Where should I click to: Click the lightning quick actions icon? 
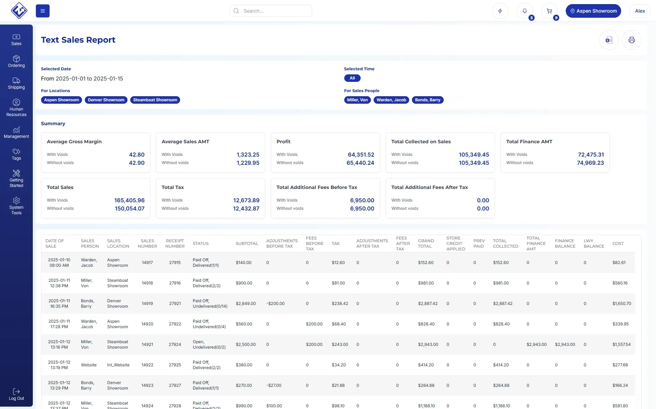500,11
